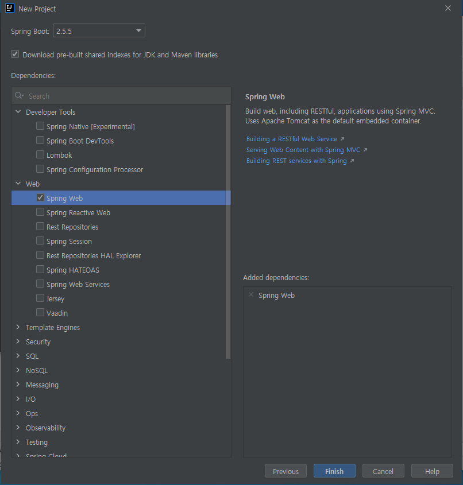Open the Spring Boot version dropdown
The height and width of the screenshot is (485, 463).
click(x=99, y=30)
